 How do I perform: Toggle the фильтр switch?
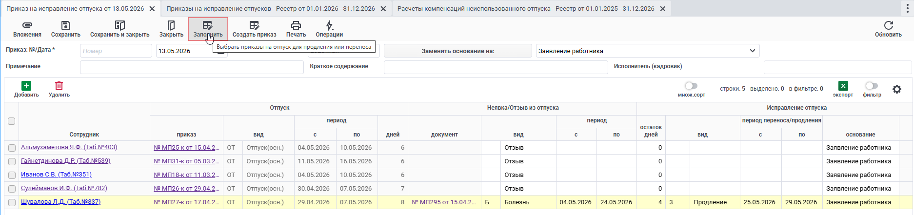click(872, 86)
